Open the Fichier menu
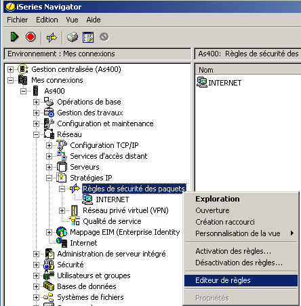 pos(18,20)
